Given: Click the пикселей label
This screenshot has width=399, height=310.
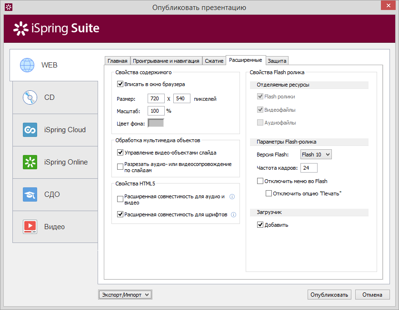Looking at the screenshot, I should [205, 99].
